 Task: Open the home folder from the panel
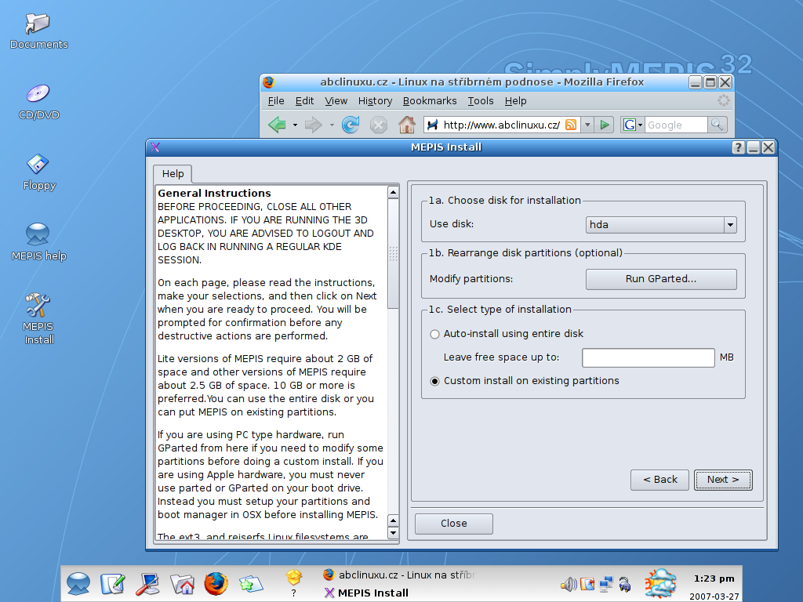coord(182,584)
